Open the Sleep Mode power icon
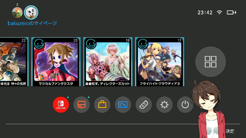The width and height of the screenshot is (246, 138). [x=185, y=105]
